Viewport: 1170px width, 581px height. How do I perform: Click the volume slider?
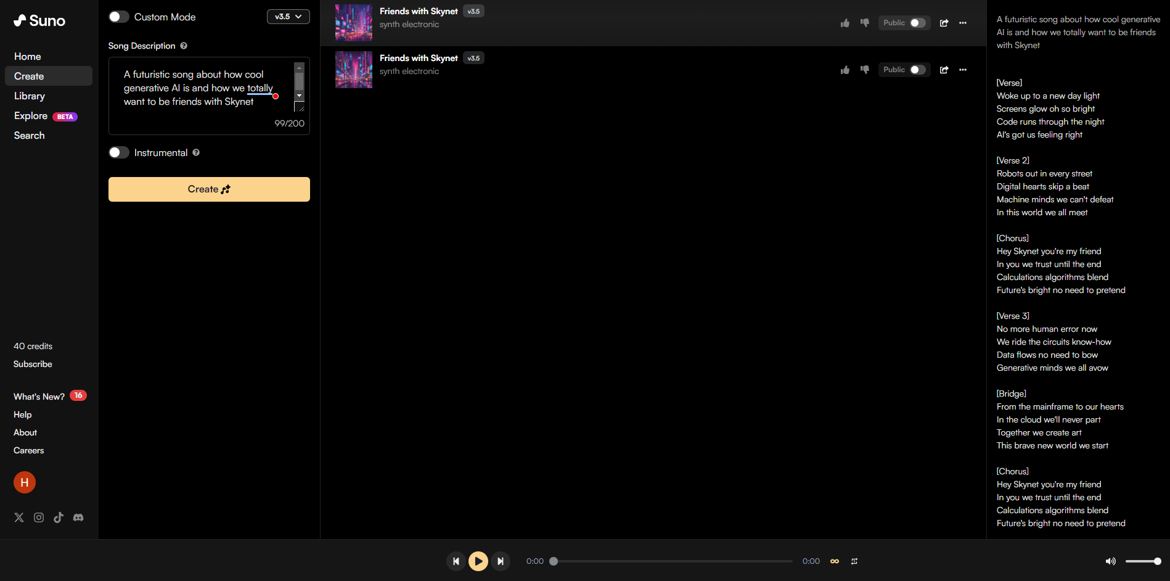point(1142,561)
